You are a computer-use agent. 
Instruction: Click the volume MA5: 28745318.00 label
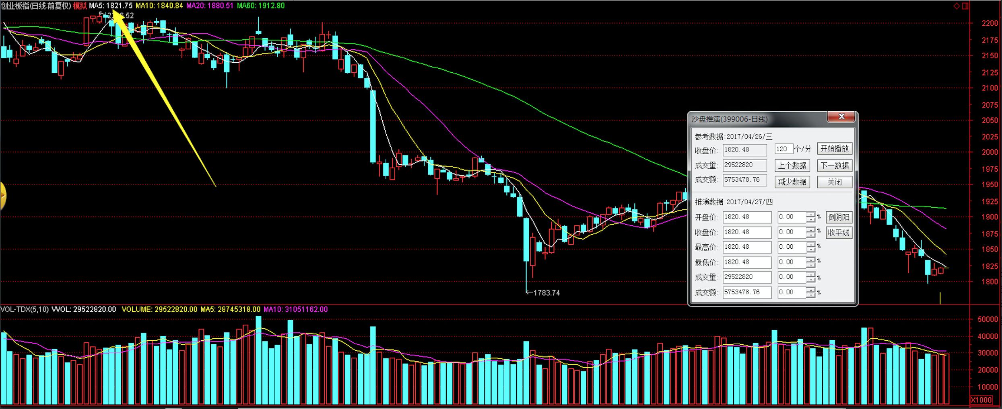click(x=230, y=309)
